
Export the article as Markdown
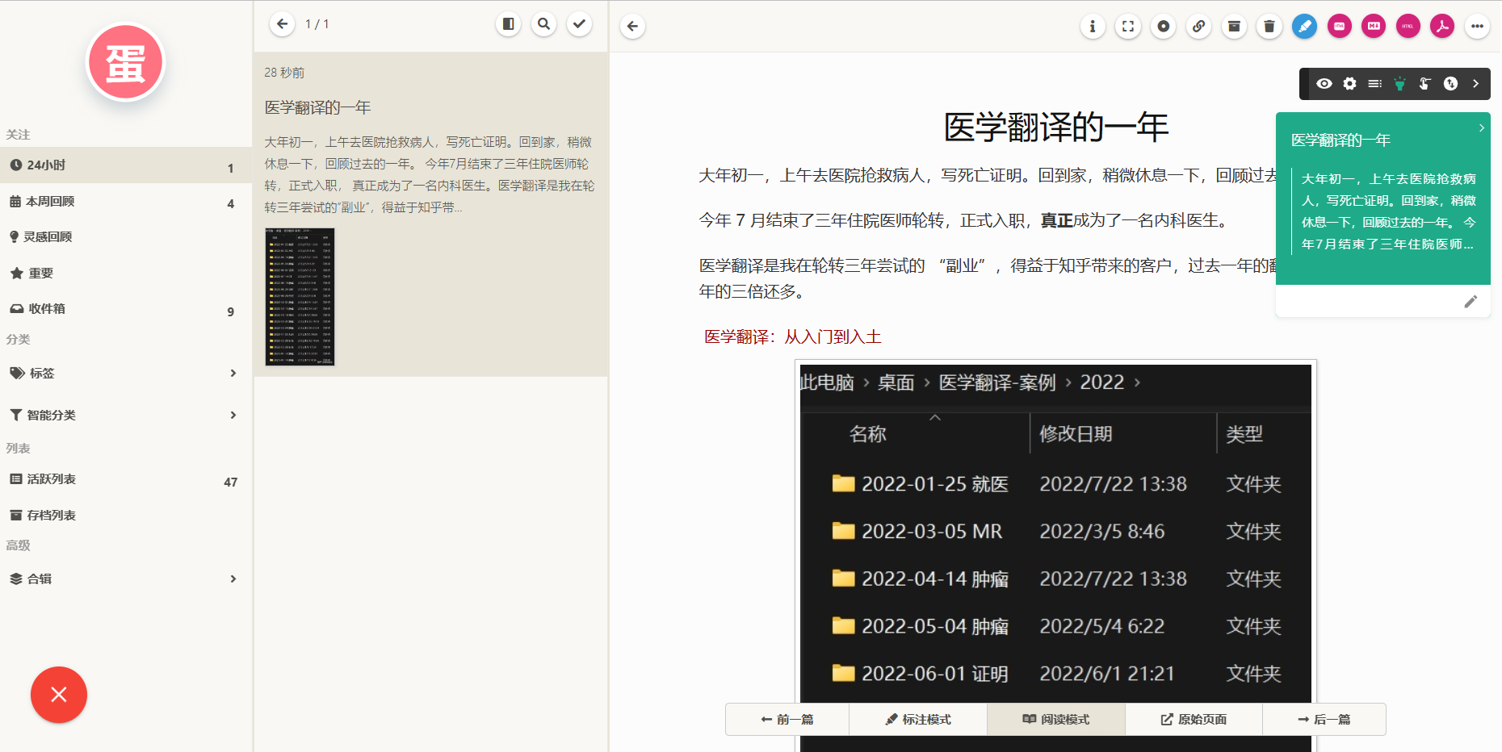point(1374,26)
